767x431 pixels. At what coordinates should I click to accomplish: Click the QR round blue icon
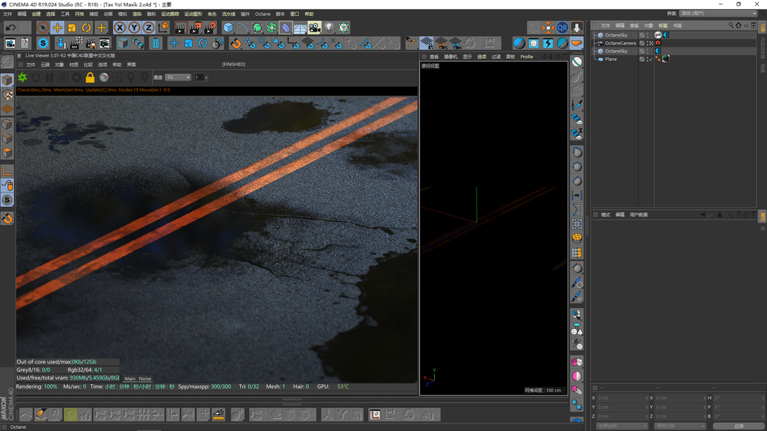tap(563, 28)
